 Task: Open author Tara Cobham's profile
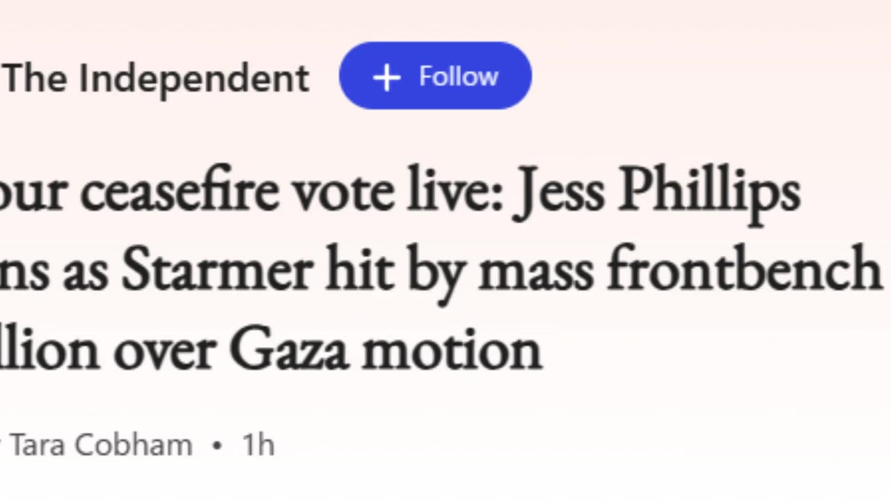(101, 445)
